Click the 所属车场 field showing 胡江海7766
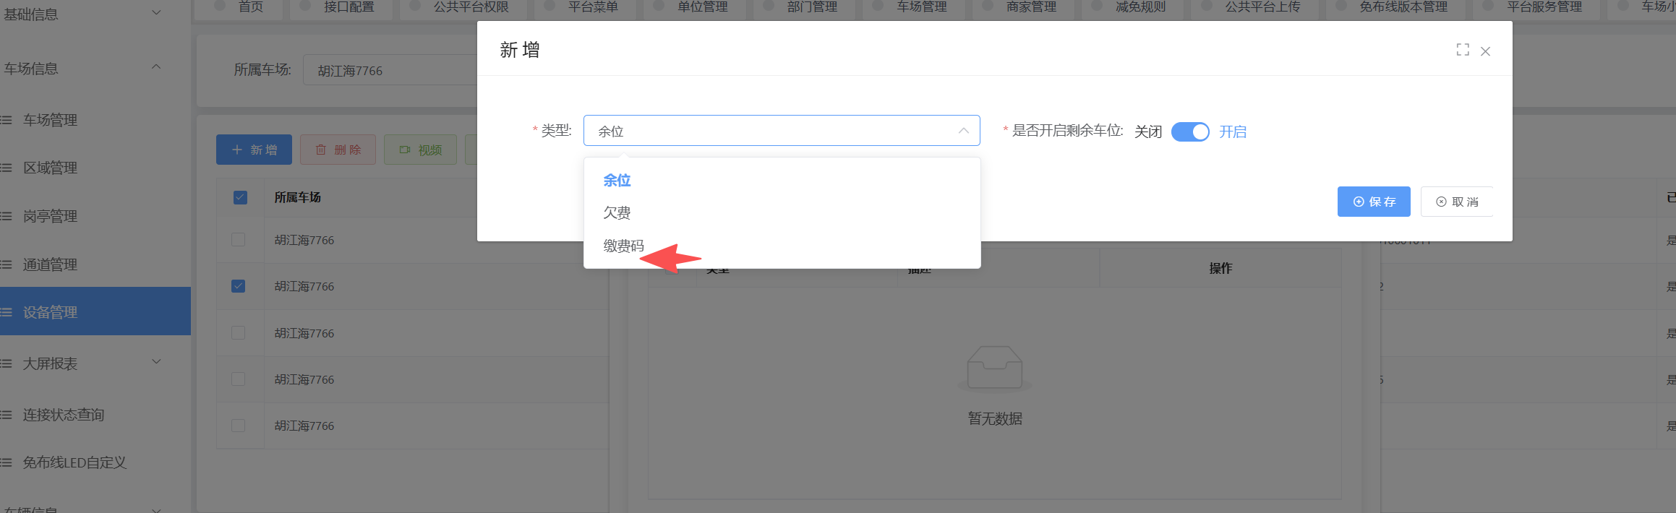This screenshot has width=1676, height=513. pyautogui.click(x=390, y=70)
